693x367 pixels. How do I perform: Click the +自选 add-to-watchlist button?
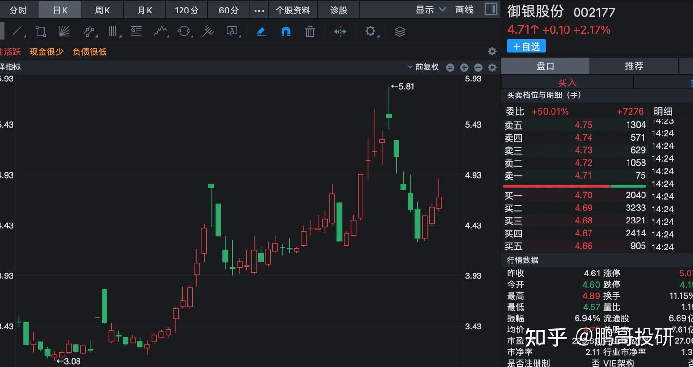526,46
